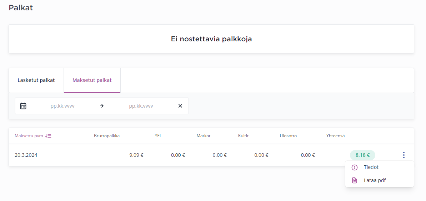Click the sort descending icon beside Maksettu pvm
Image resolution: width=426 pixels, height=201 pixels.
[48, 136]
